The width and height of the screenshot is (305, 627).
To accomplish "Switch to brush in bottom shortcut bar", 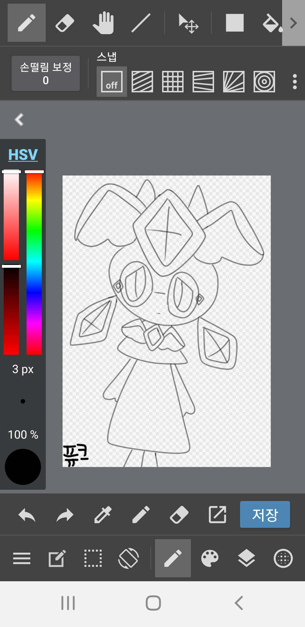I will [x=141, y=515].
